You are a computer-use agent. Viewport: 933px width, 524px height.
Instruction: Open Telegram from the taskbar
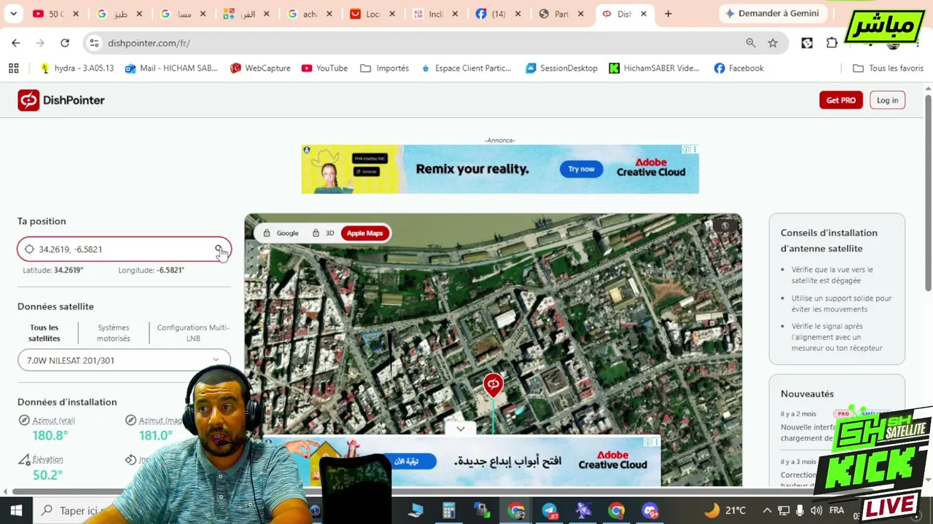(x=550, y=511)
